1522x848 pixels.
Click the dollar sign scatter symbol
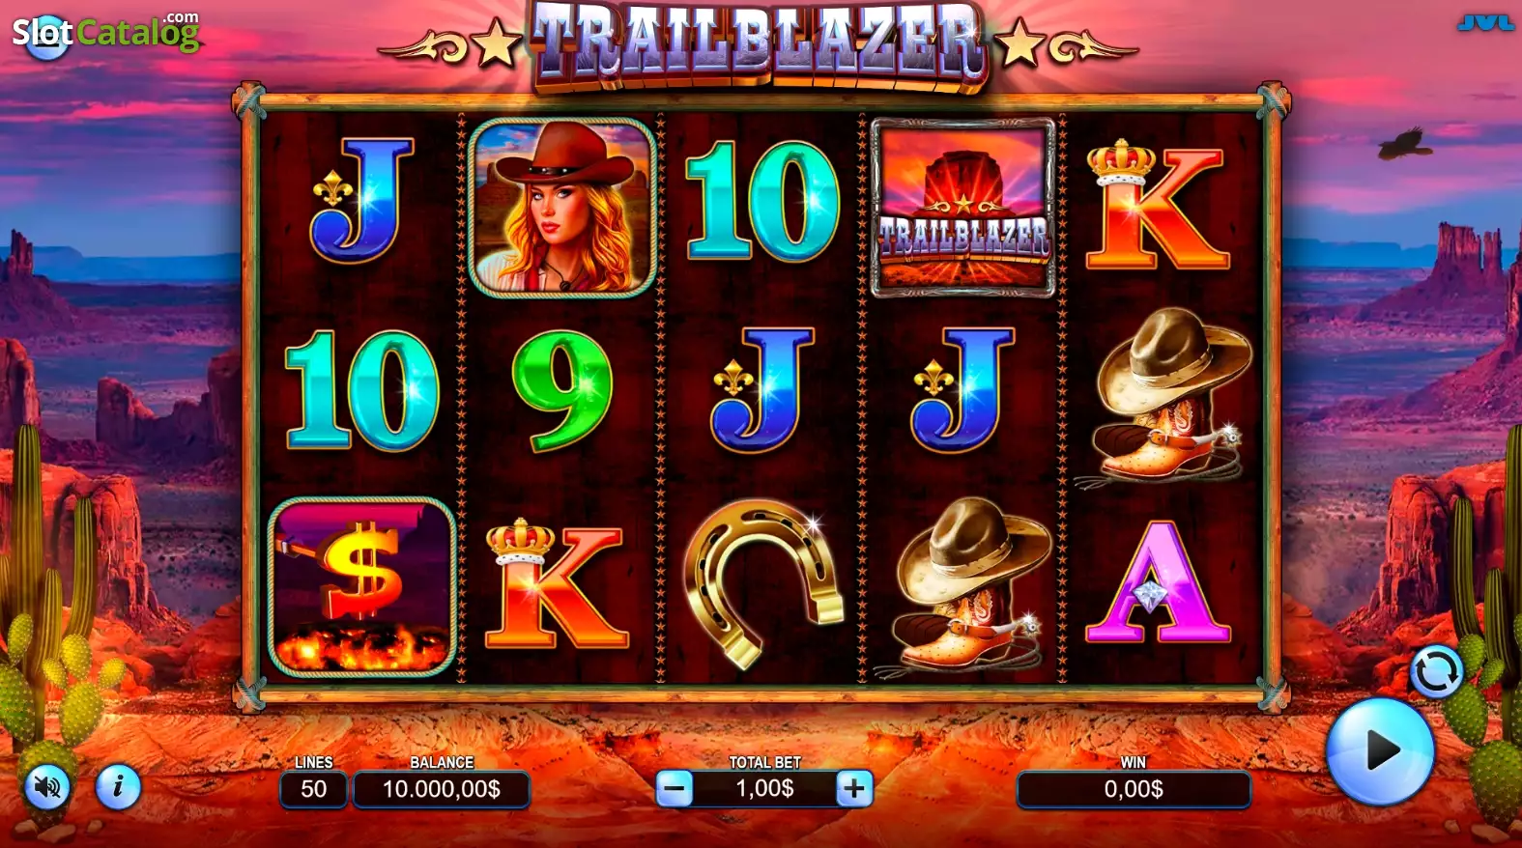(361, 587)
